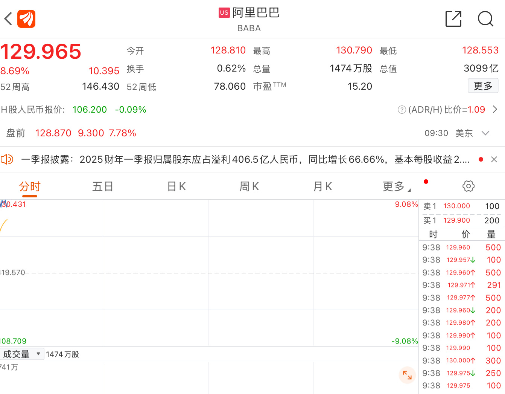
Task: Tap the 最高 value 130.790
Action: click(354, 50)
